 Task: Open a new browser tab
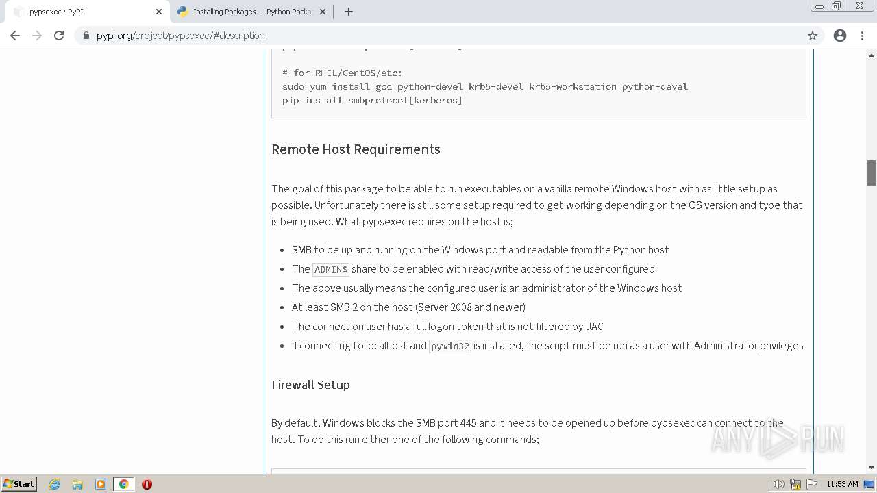pos(349,12)
